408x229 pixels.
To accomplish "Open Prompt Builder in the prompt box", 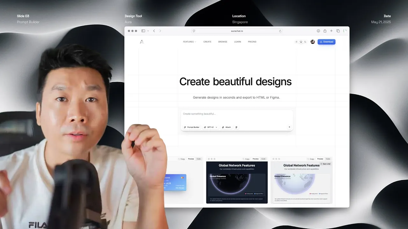I will click(x=192, y=127).
